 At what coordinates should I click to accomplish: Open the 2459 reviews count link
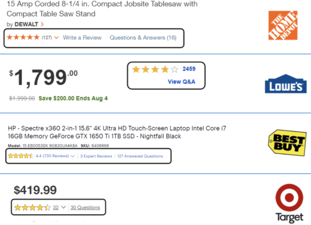[x=189, y=69]
